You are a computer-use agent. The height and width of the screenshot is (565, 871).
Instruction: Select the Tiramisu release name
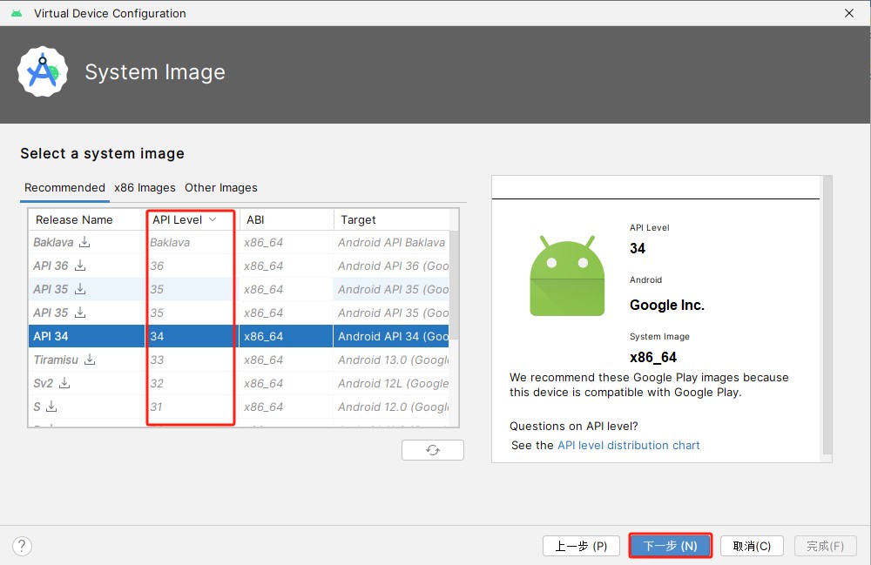click(56, 360)
